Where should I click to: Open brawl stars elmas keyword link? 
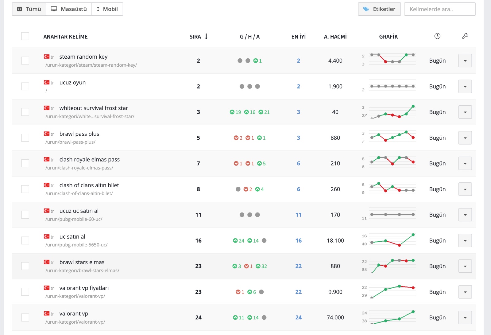coord(82,262)
